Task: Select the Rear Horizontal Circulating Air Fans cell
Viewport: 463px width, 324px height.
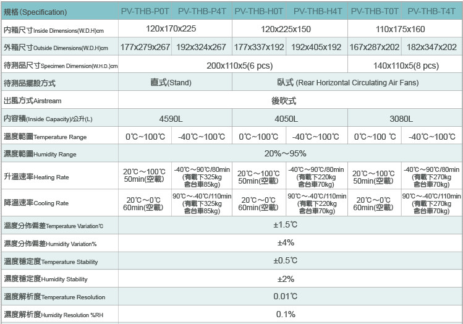Action: point(347,82)
